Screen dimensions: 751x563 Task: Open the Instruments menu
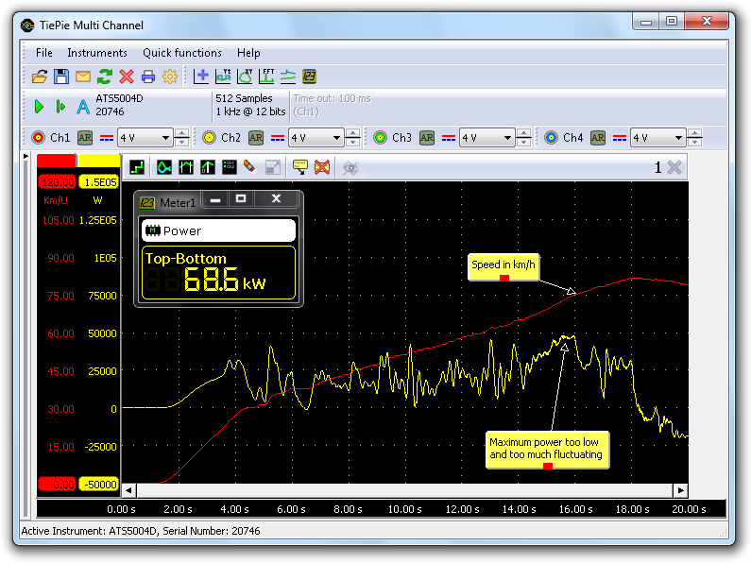point(96,53)
